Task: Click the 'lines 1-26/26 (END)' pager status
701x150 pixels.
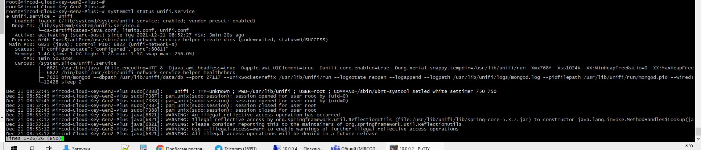Action: 33,138
